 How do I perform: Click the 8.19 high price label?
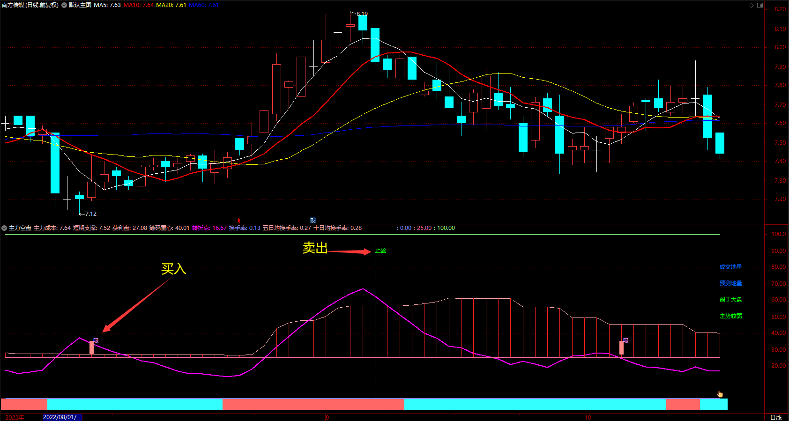tap(362, 14)
